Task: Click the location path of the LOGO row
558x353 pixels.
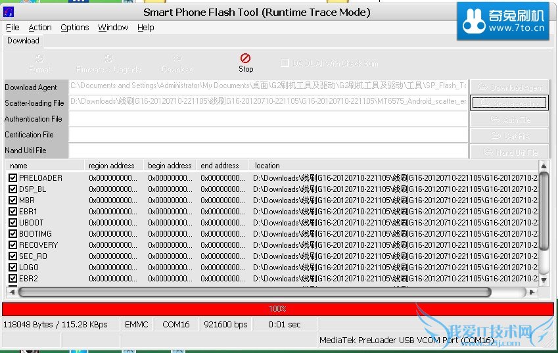Action: (396, 268)
